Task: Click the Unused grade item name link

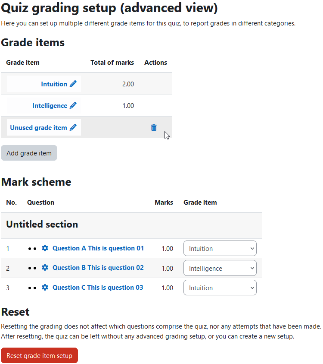Action: tap(38, 128)
